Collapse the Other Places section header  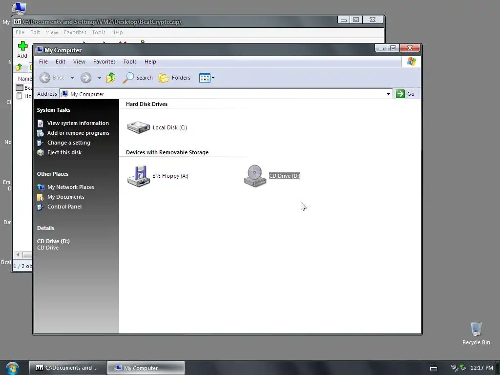pyautogui.click(x=53, y=174)
